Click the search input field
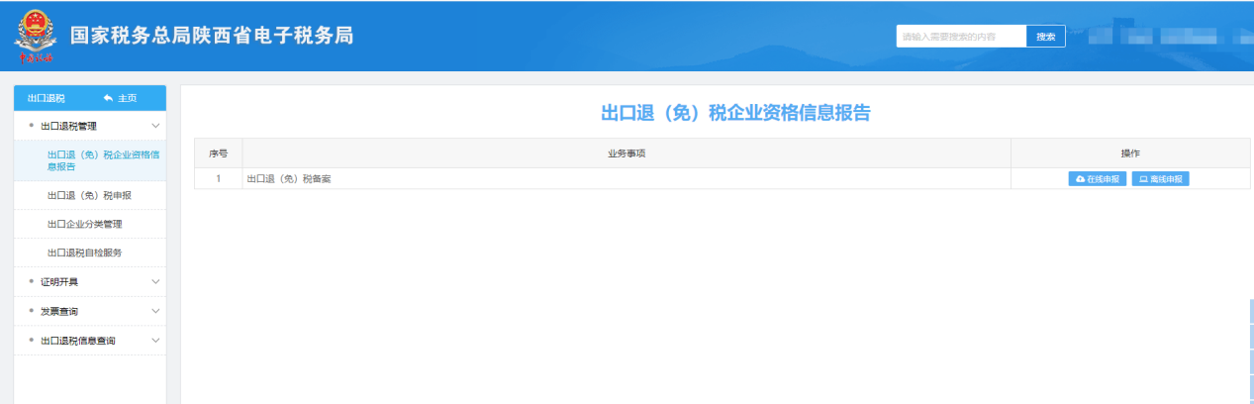Screen dimensions: 1254x404 tap(960, 37)
